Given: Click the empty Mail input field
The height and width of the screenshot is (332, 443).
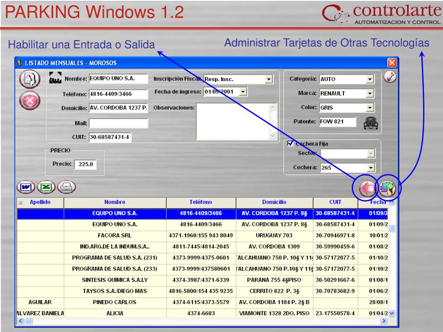Looking at the screenshot, I should (119, 123).
